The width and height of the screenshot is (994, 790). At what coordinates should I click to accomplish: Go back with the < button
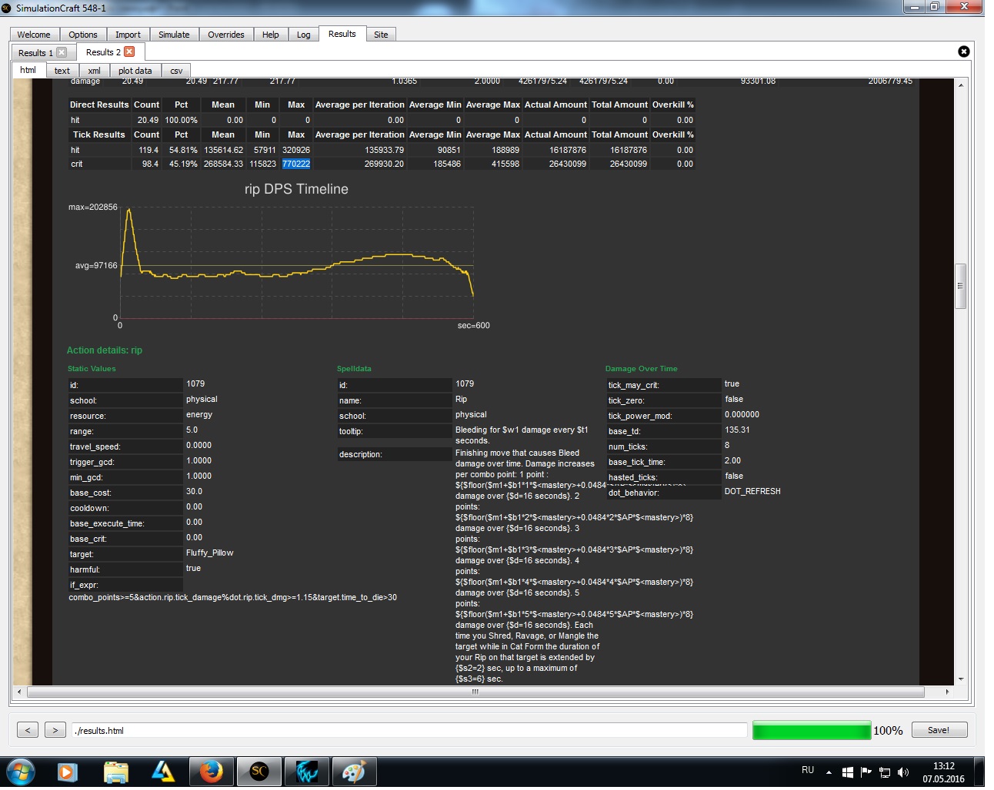click(x=27, y=730)
